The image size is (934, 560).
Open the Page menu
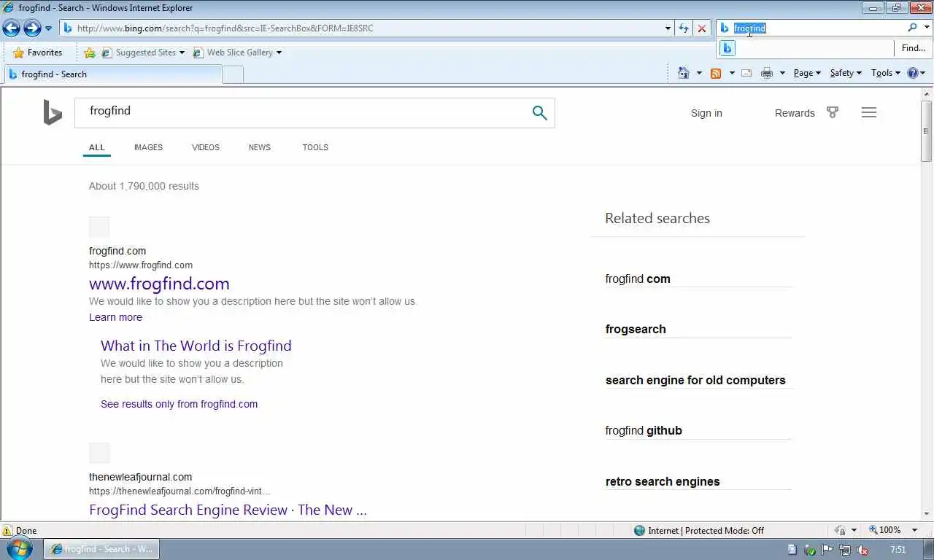pos(807,73)
